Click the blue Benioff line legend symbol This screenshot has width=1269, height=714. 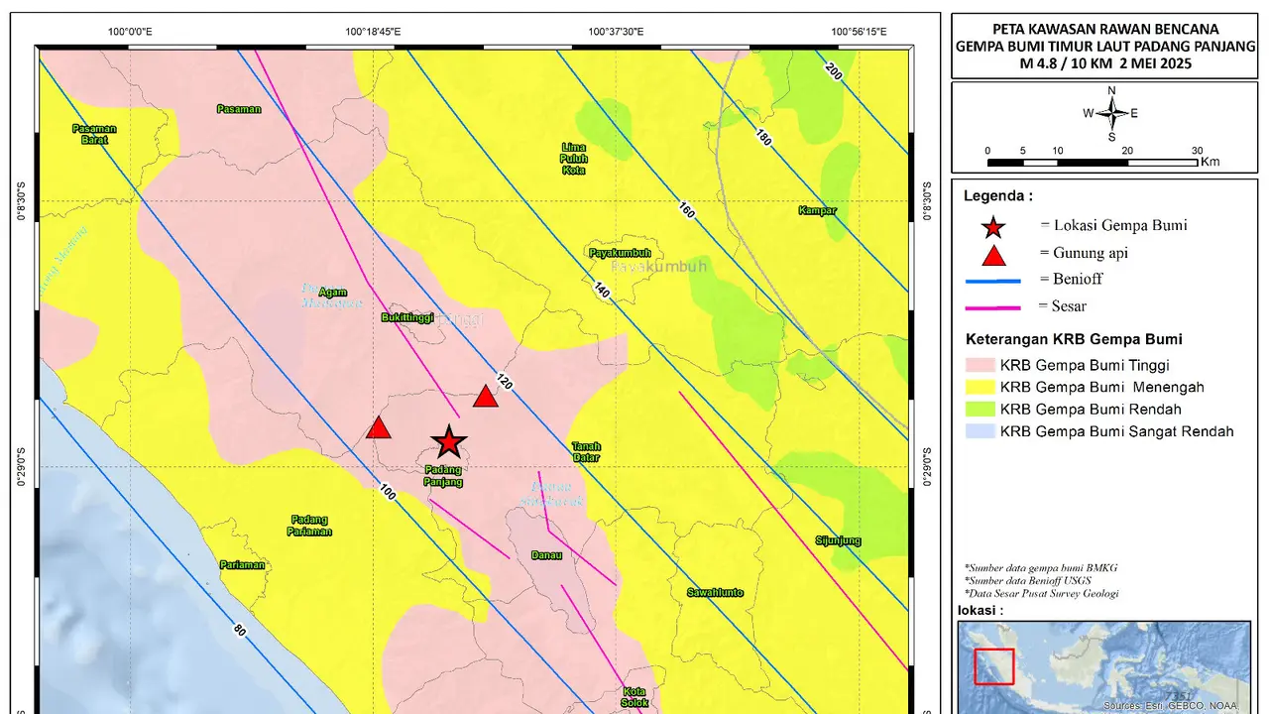(992, 281)
